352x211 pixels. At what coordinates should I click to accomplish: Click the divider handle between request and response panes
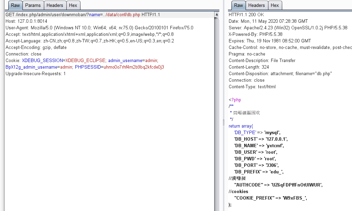223,122
